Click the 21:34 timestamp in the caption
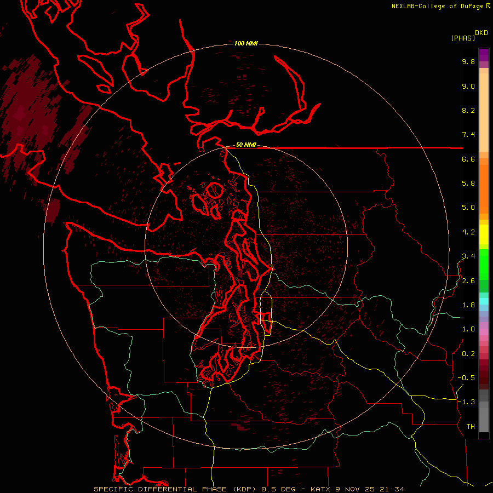Viewport: 493px width, 493px height. tap(393, 489)
